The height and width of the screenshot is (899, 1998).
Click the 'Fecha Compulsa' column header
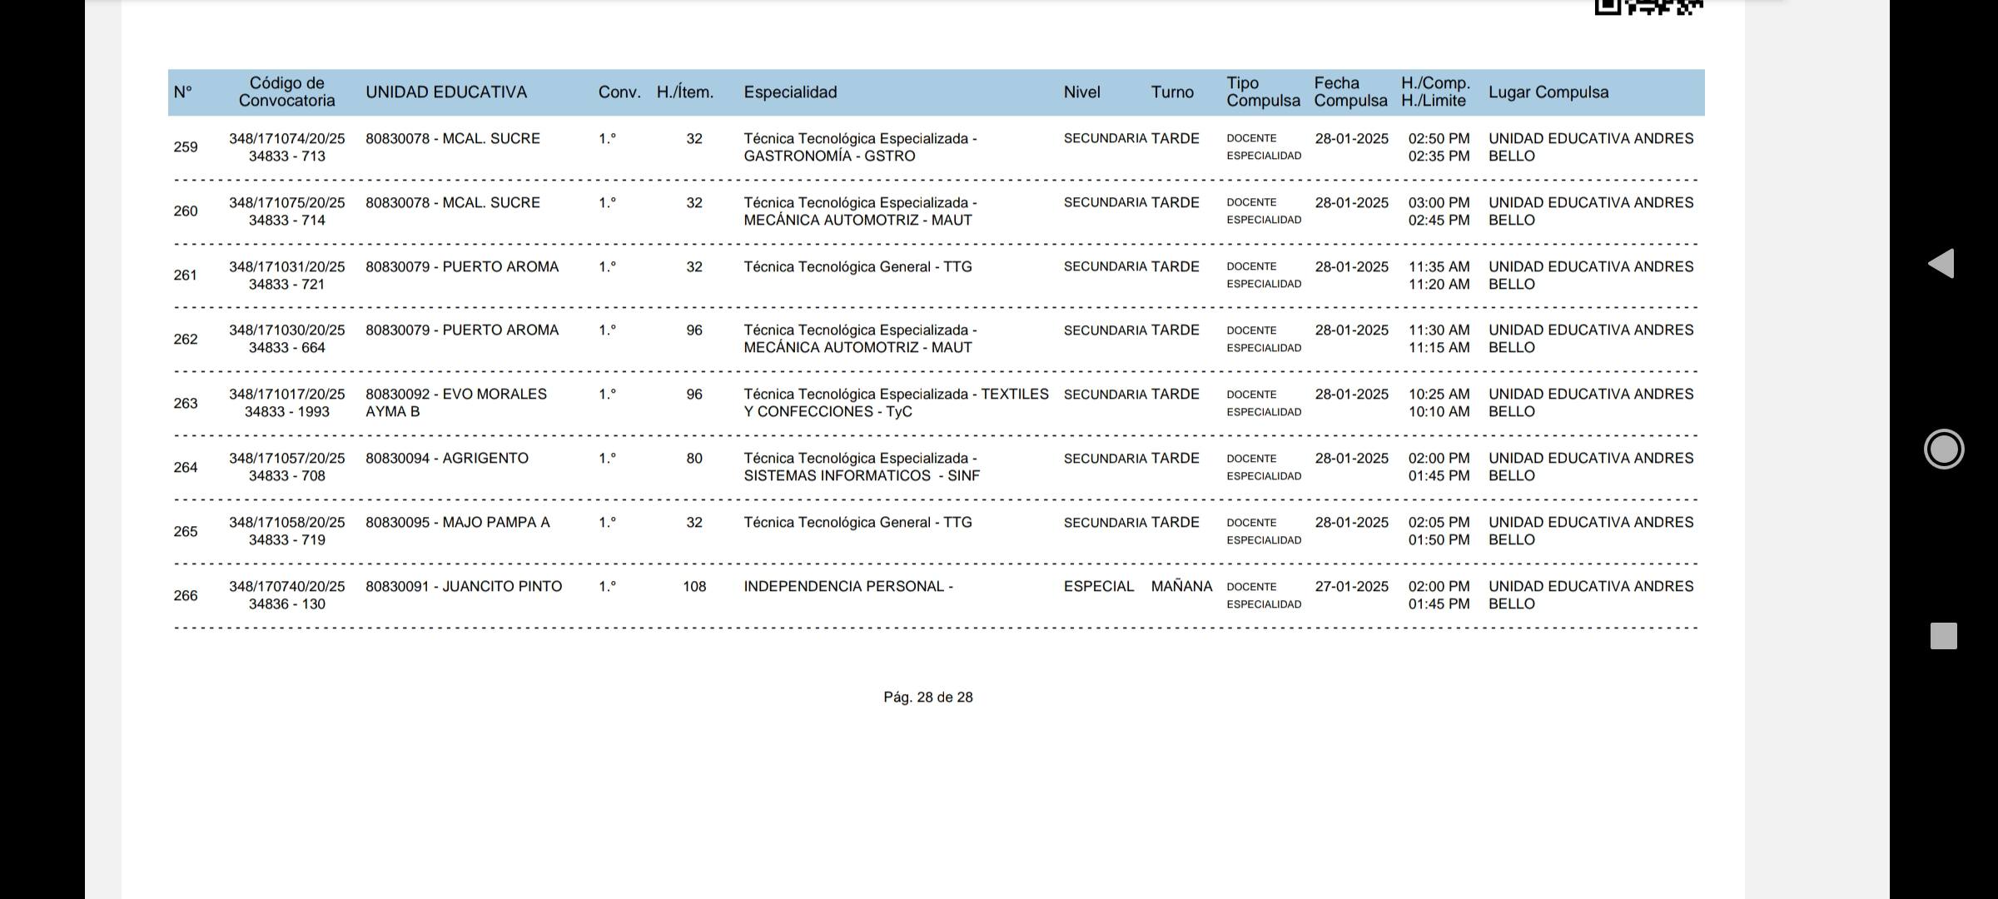coord(1349,92)
